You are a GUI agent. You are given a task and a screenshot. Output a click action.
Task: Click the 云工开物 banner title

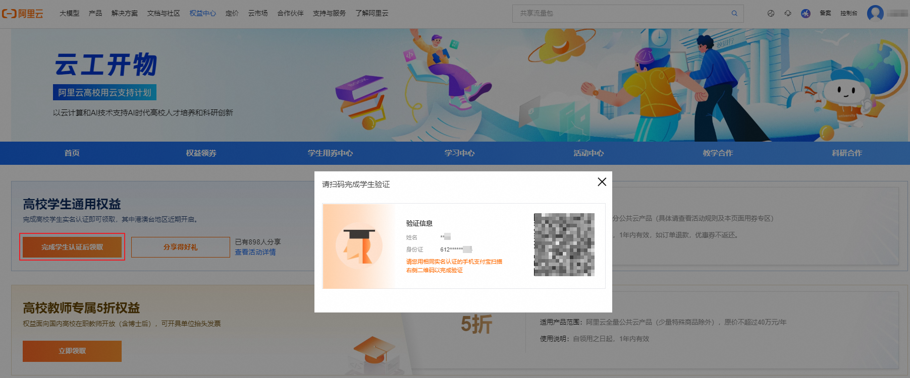point(106,65)
